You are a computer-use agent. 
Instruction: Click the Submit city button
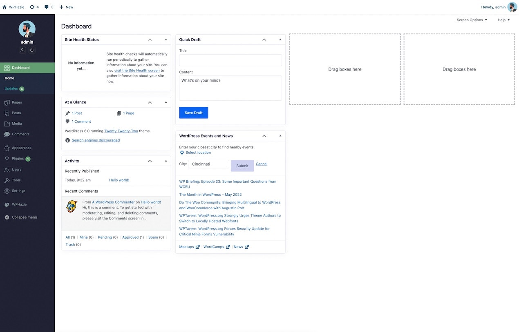[242, 166]
